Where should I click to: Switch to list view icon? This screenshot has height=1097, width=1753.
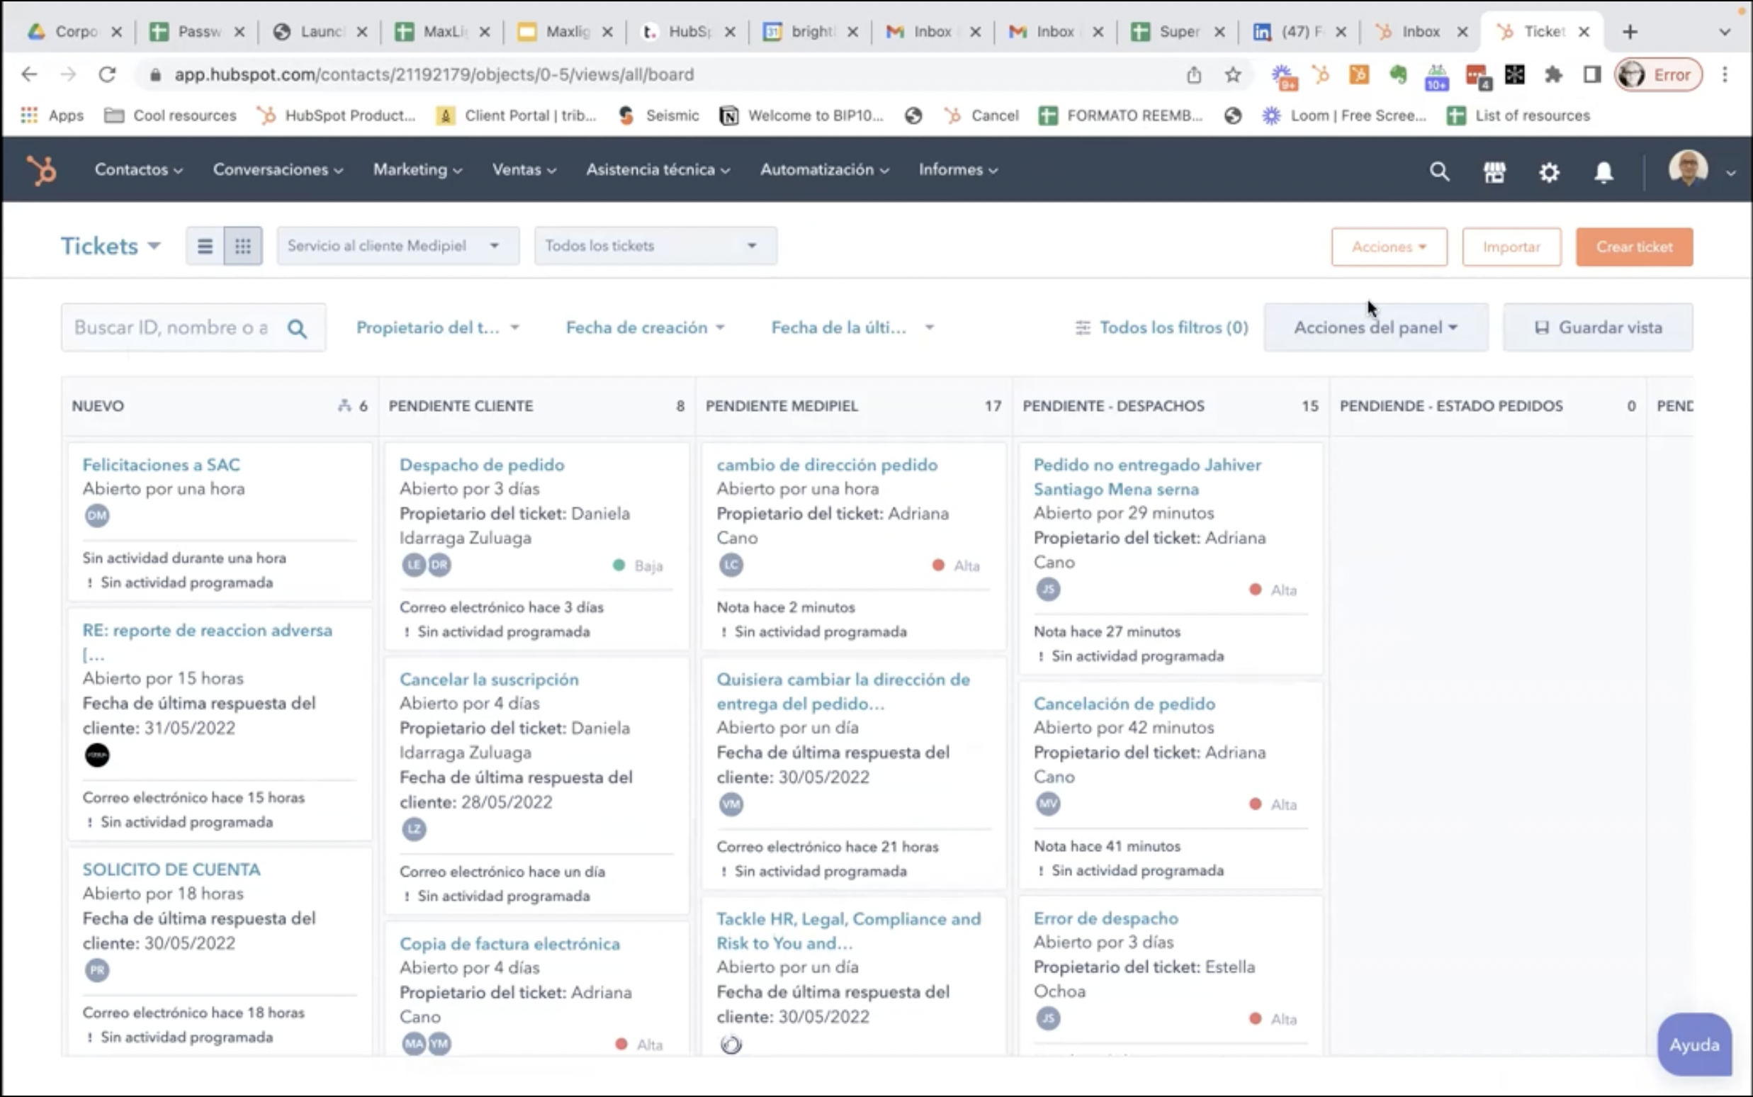[205, 246]
